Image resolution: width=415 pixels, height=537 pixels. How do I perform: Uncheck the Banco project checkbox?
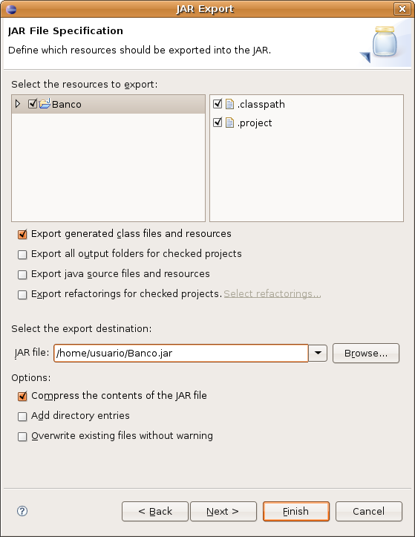pos(33,103)
